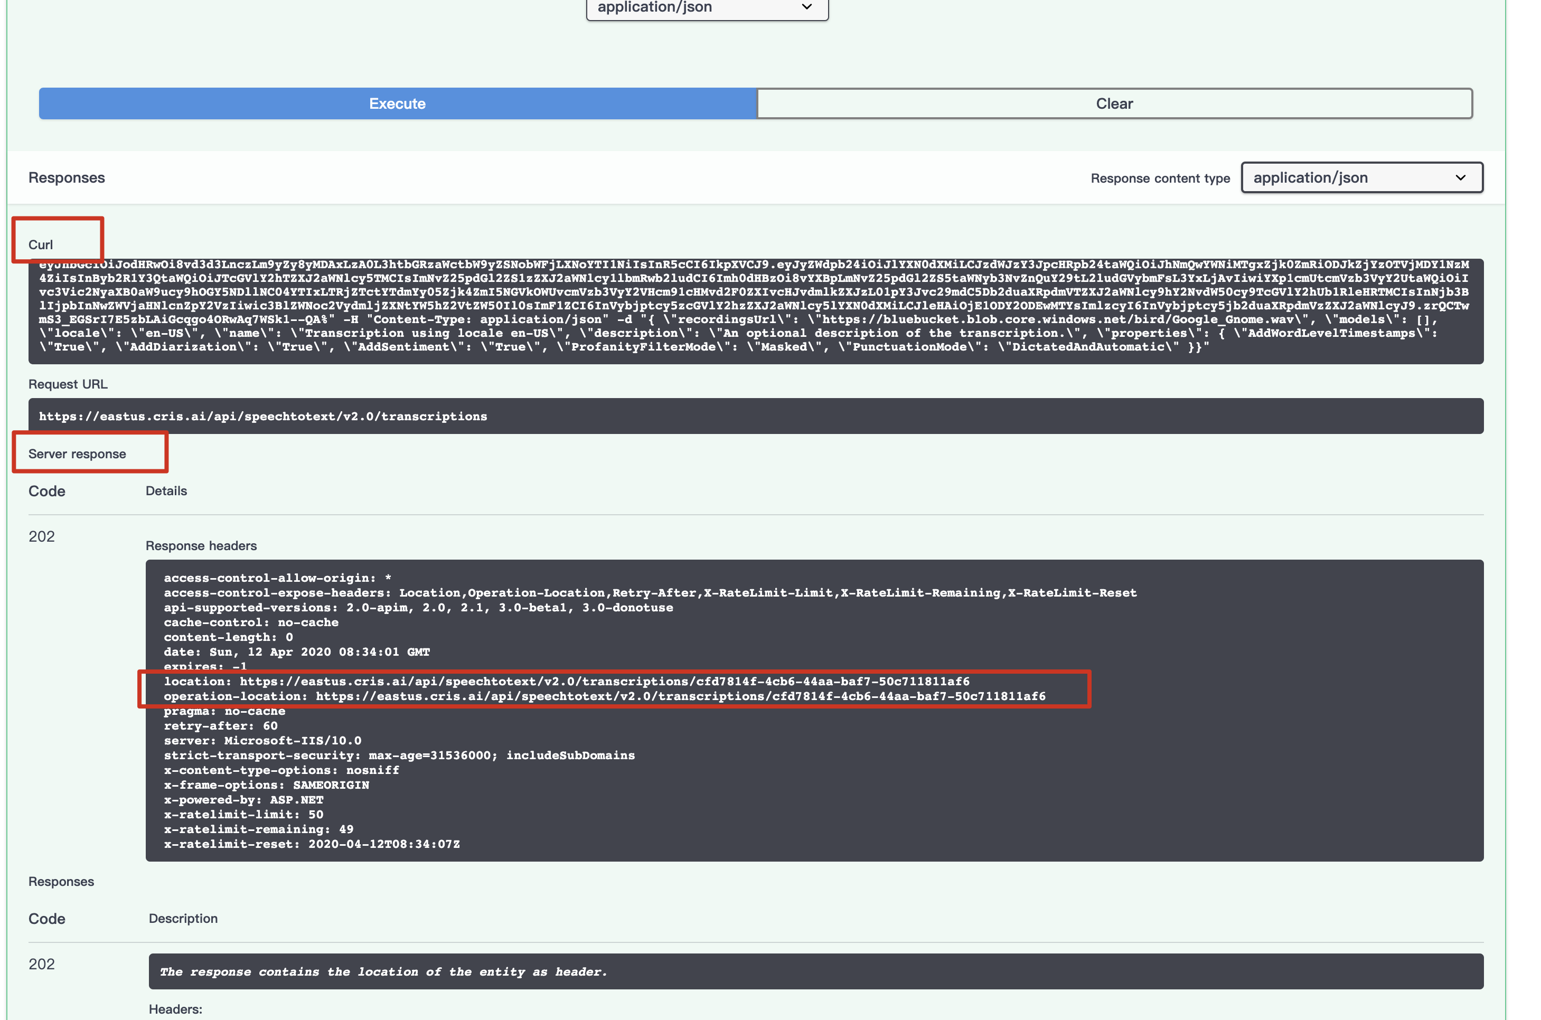
Task: Click inside the Curl command code block
Action: coord(755,311)
